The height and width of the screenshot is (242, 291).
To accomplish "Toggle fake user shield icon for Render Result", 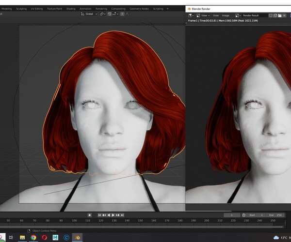I will click(271, 15).
